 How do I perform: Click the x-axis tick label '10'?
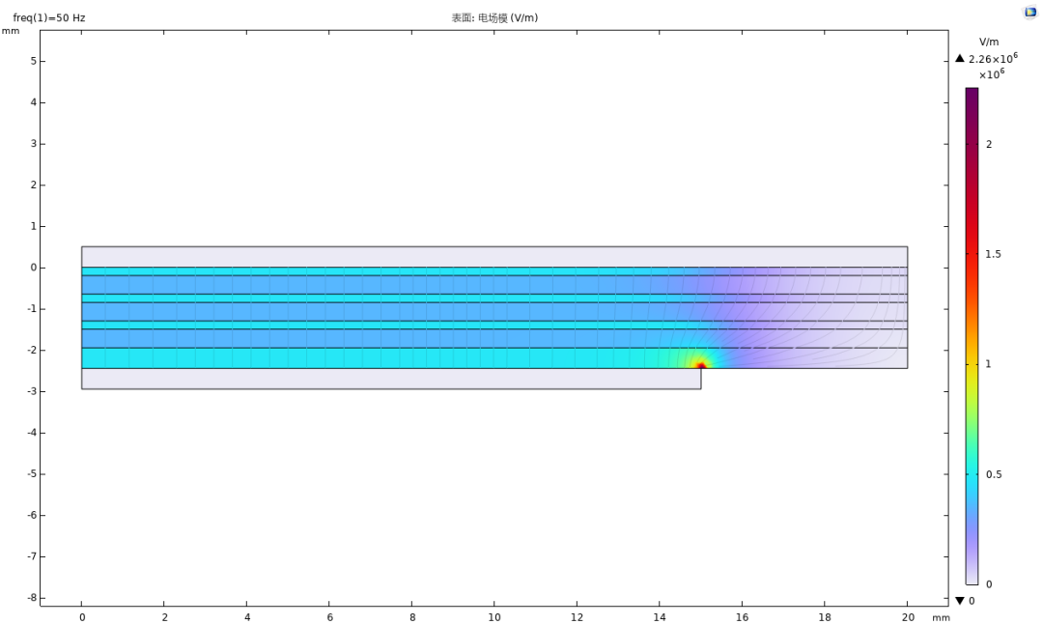click(494, 617)
